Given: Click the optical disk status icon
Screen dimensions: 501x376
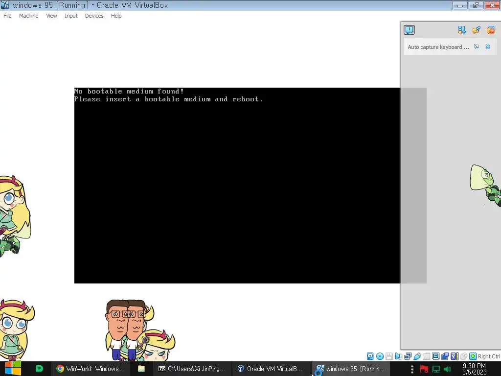Looking at the screenshot, I should pos(380,356).
